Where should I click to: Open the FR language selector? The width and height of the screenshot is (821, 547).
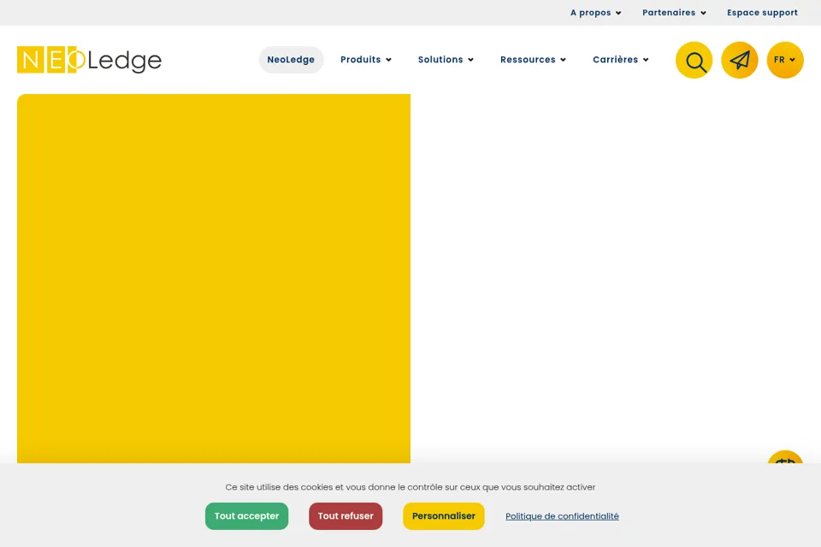[785, 60]
